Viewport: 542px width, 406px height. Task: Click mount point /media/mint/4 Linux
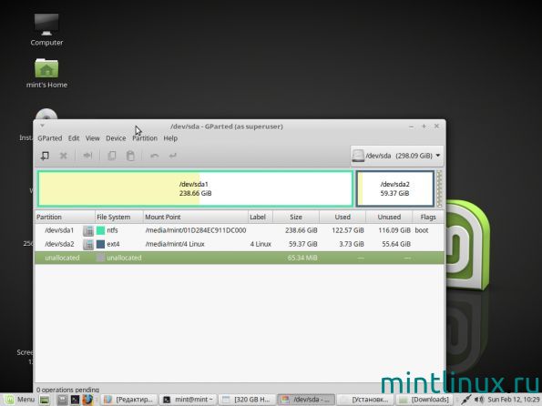[175, 244]
